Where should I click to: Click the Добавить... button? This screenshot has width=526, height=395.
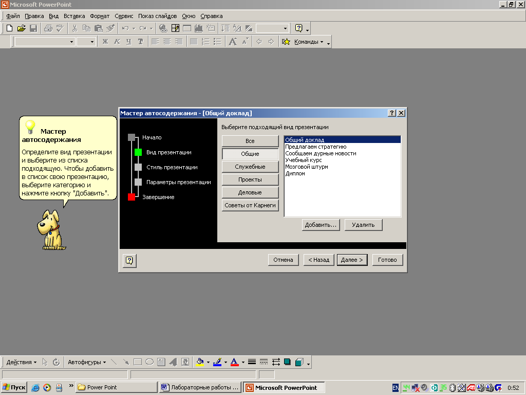(321, 225)
